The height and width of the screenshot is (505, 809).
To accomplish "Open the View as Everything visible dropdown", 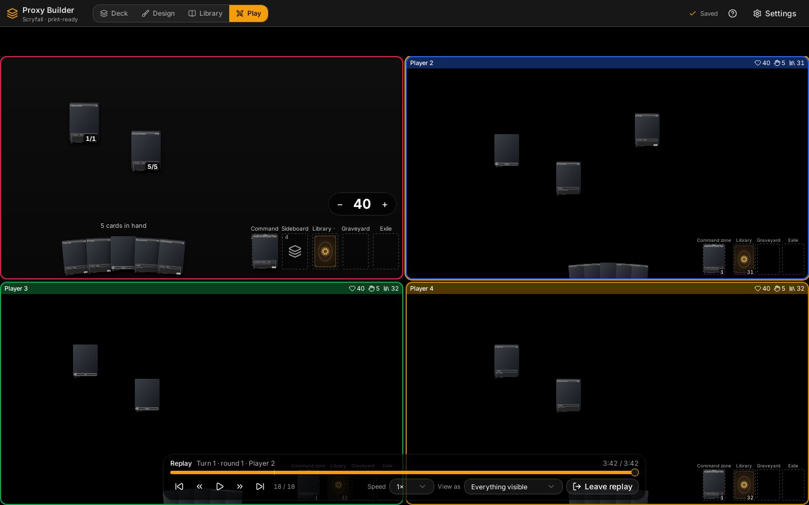I will pos(513,486).
